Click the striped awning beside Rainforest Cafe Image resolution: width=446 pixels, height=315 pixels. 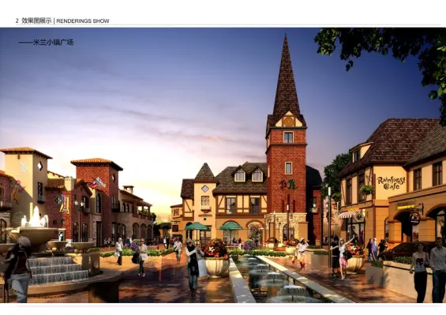click(349, 214)
